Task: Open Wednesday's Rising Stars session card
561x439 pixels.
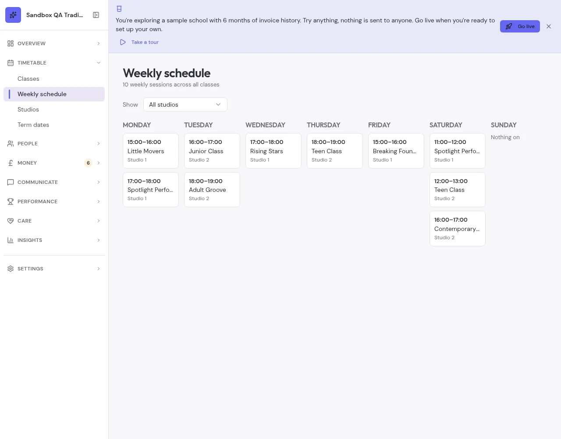Action: [273, 151]
